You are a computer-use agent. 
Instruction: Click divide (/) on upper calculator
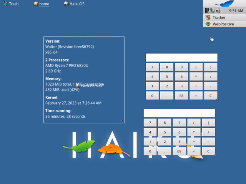coord(211,77)
